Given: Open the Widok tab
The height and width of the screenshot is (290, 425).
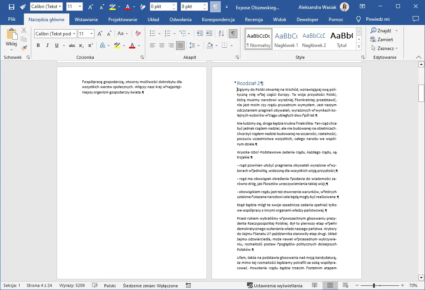Looking at the screenshot, I should (x=279, y=20).
